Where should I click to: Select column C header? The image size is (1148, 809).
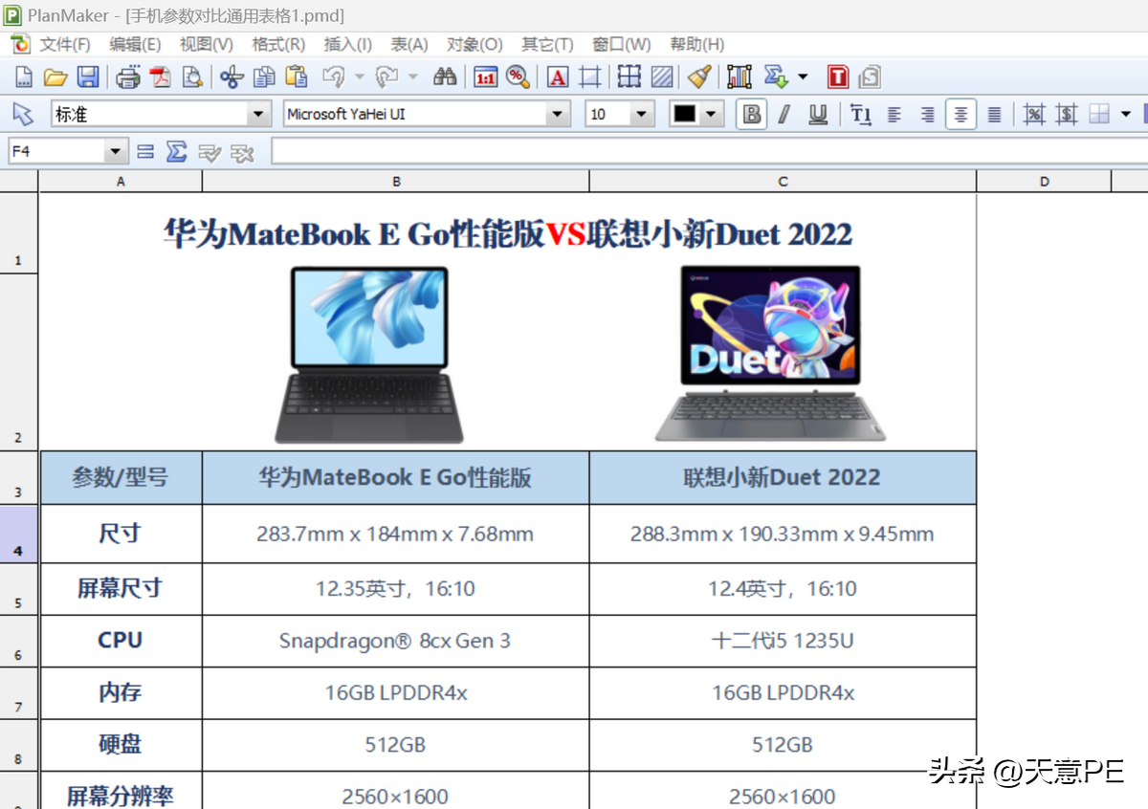pyautogui.click(x=784, y=181)
